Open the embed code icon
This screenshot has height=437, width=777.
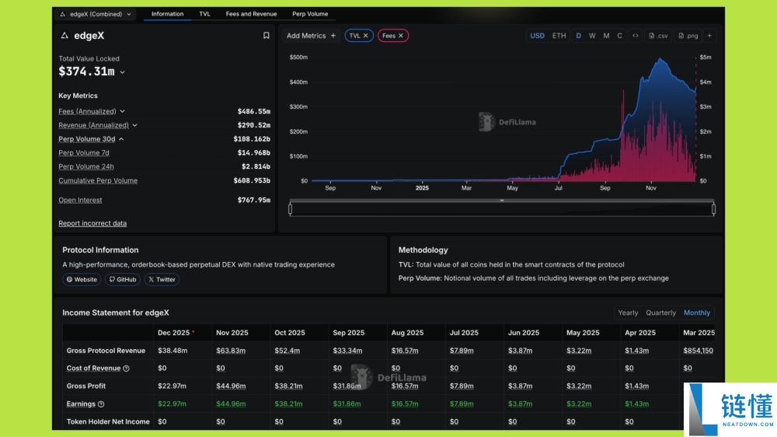(x=636, y=36)
